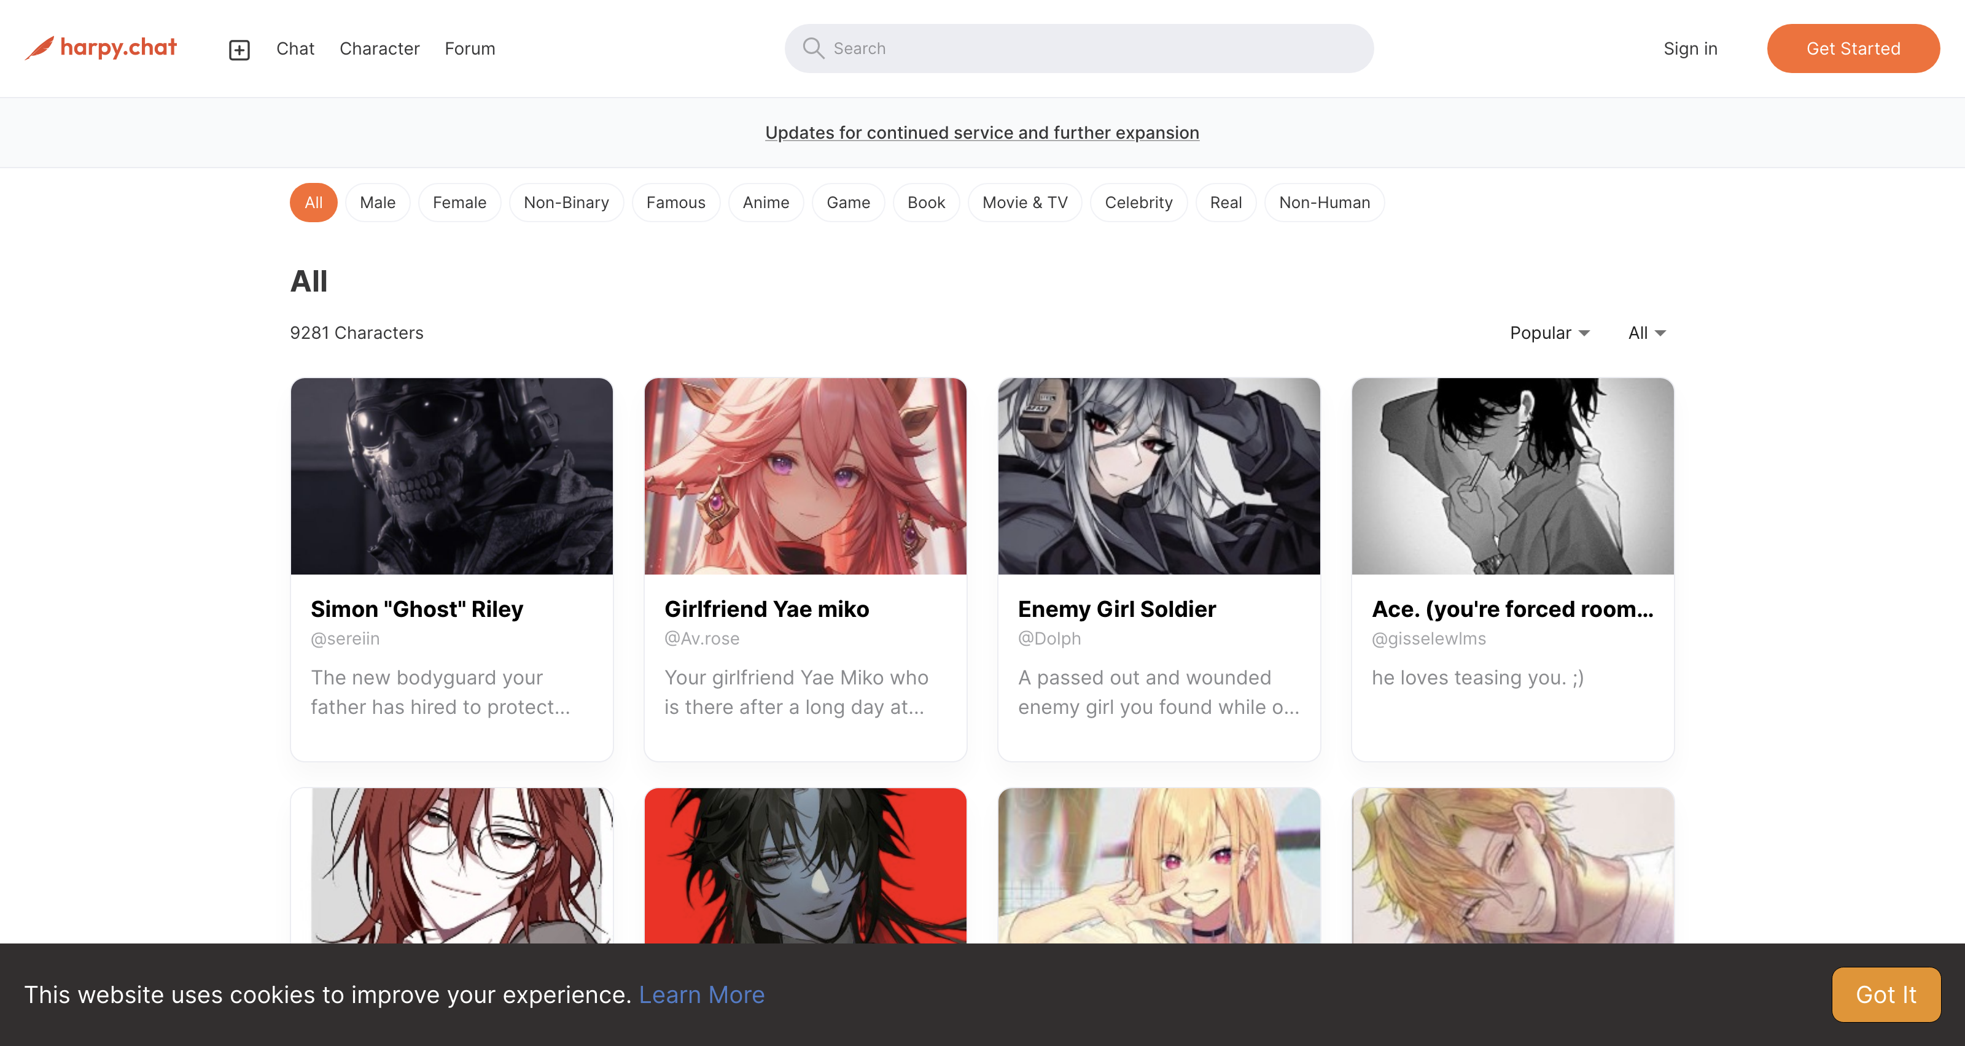The height and width of the screenshot is (1046, 1965).
Task: Select the Real category filter
Action: point(1226,203)
